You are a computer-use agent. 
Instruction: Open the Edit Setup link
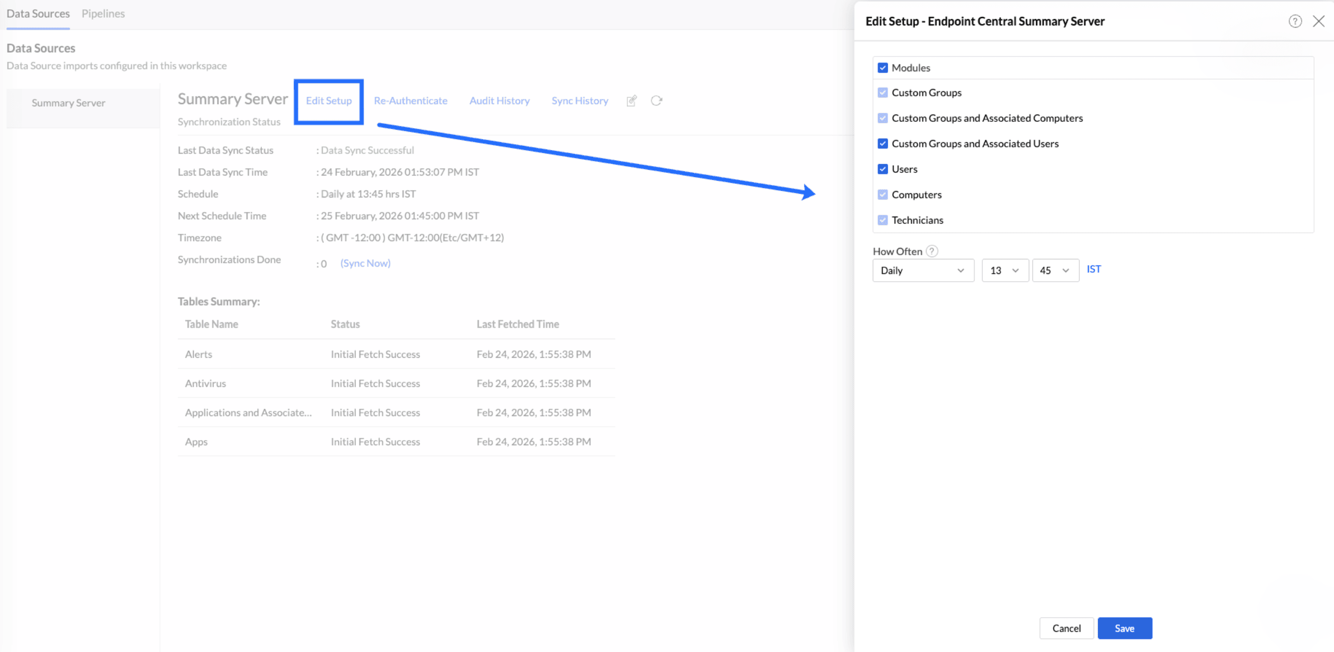tap(329, 101)
